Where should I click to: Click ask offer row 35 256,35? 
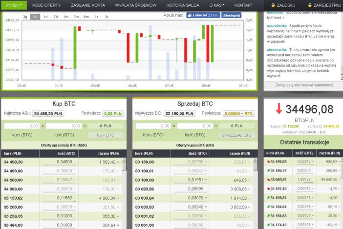[x=62, y=216]
